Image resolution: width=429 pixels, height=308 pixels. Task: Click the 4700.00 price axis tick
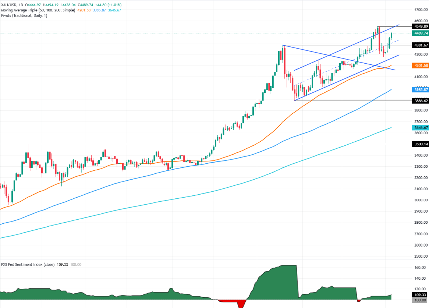tap(421, 10)
